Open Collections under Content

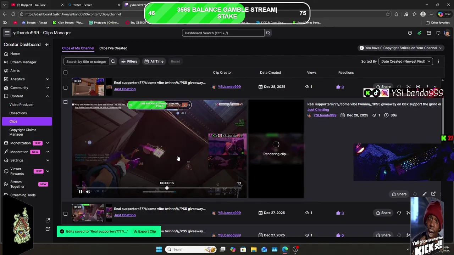coord(18,113)
